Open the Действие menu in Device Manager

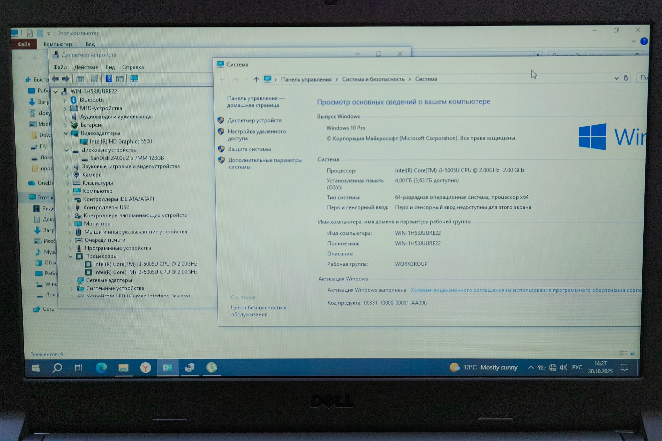pyautogui.click(x=86, y=67)
